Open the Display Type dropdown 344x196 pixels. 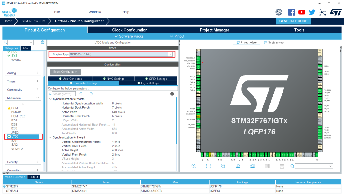[x=170, y=54]
